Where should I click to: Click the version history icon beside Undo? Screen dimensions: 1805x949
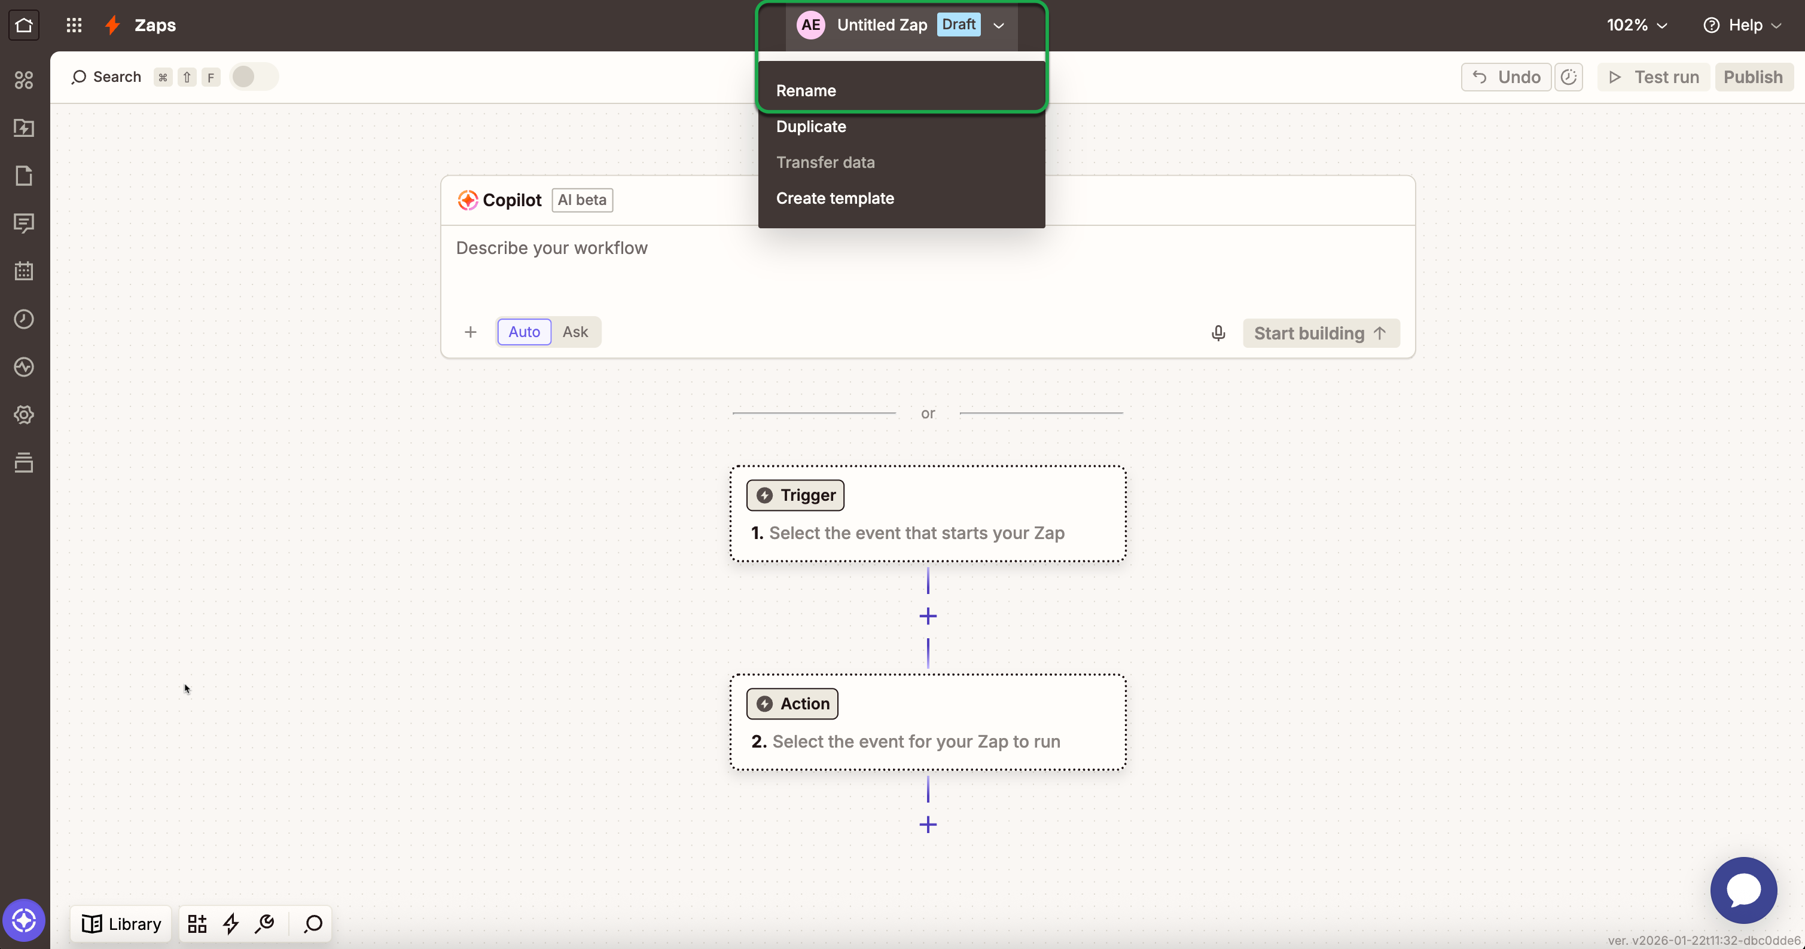(1568, 77)
